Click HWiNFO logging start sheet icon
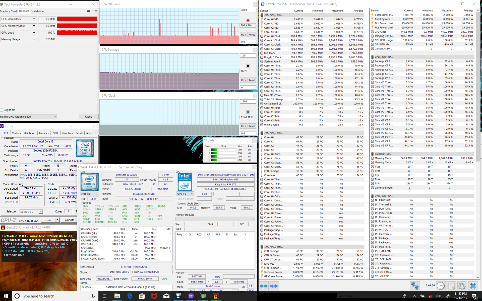The height and width of the screenshot is (301, 482). click(452, 286)
